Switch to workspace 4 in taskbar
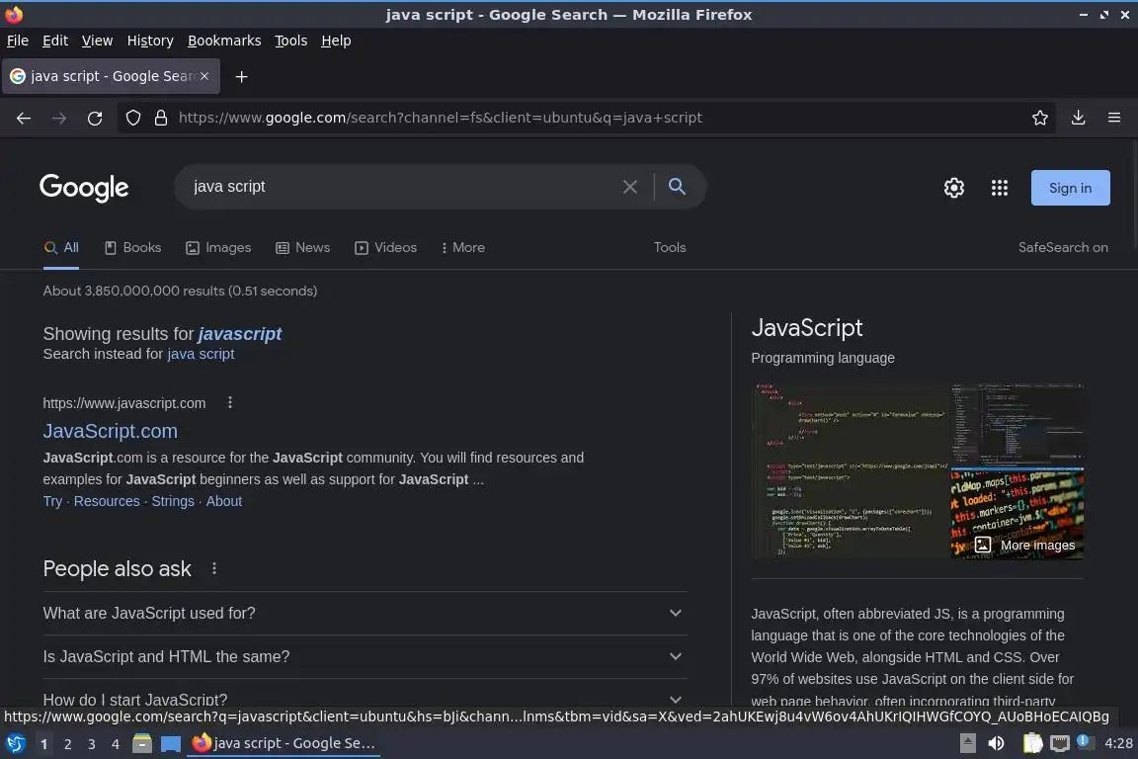The width and height of the screenshot is (1138, 759). [x=116, y=744]
